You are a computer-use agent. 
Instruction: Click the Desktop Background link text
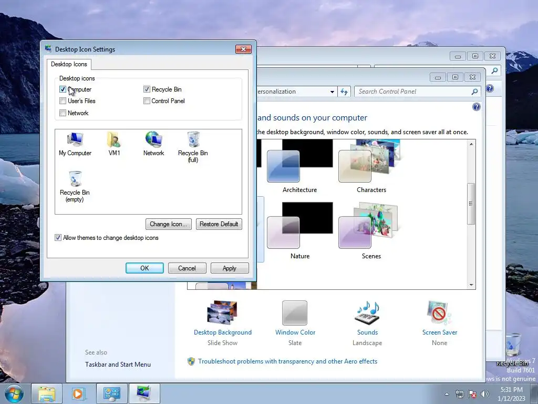point(222,332)
